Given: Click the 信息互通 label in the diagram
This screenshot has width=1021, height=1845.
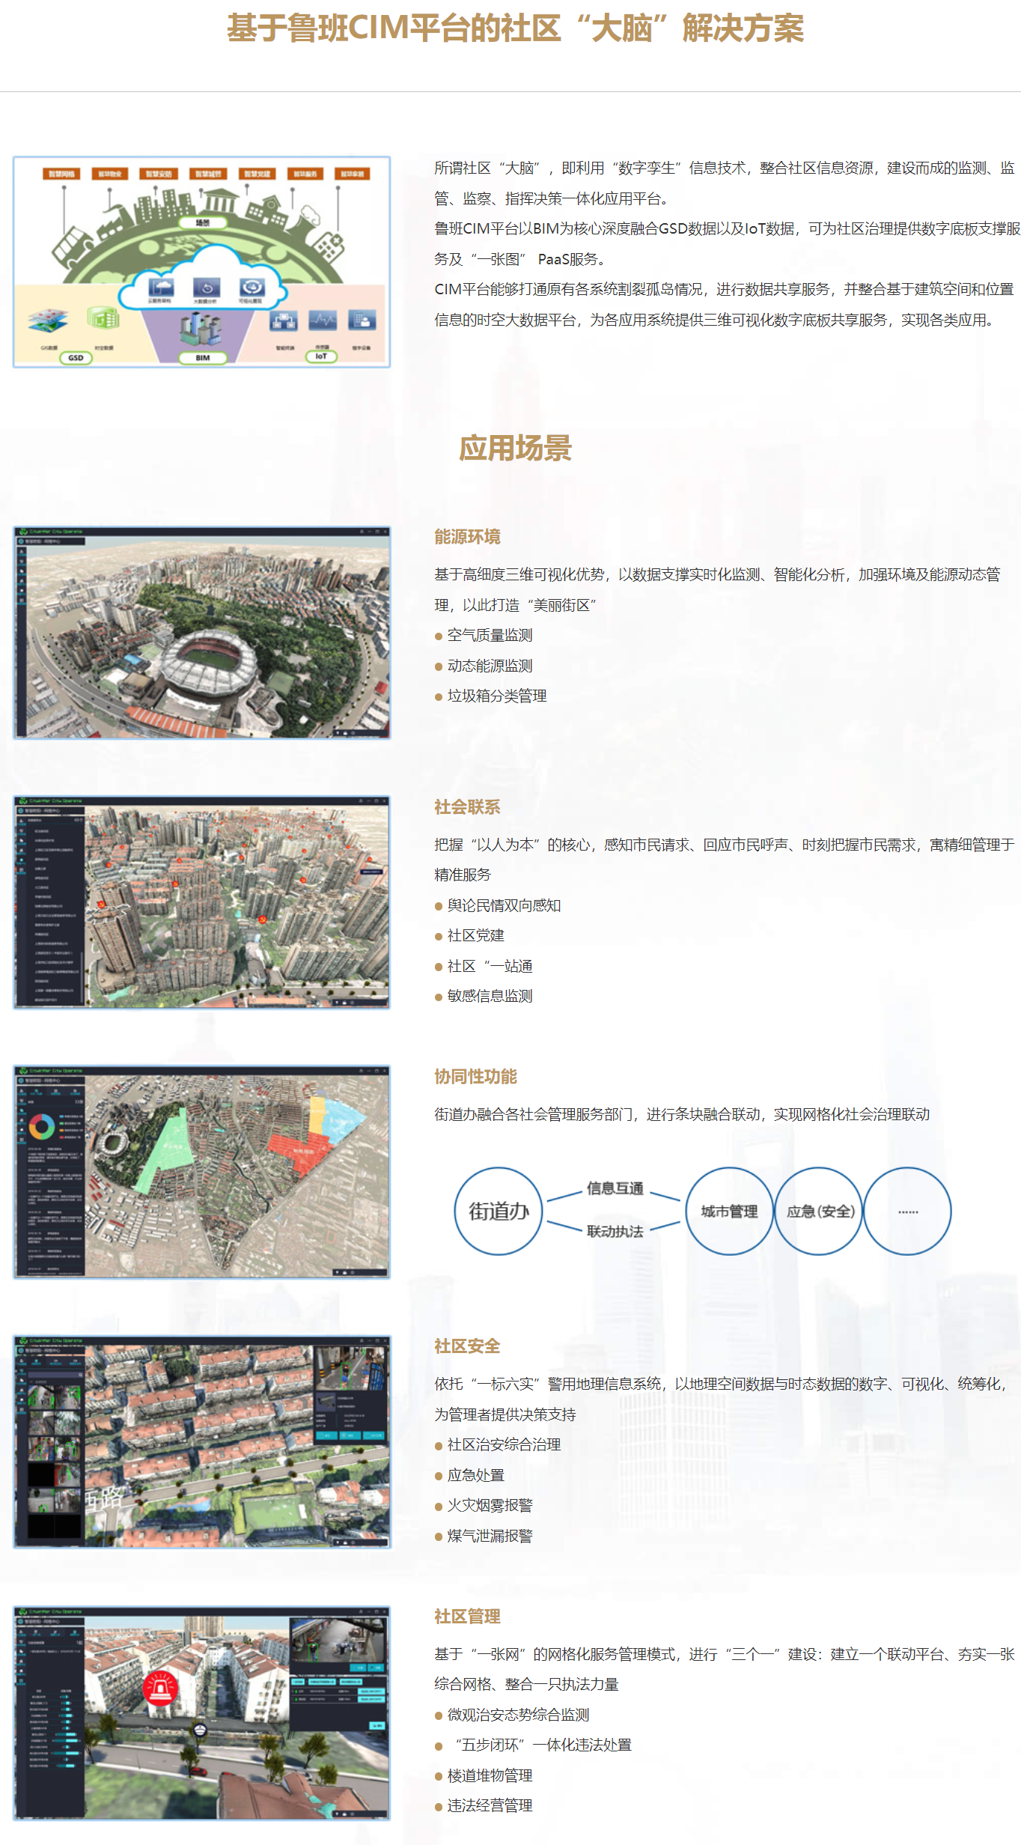Looking at the screenshot, I should point(615,1188).
